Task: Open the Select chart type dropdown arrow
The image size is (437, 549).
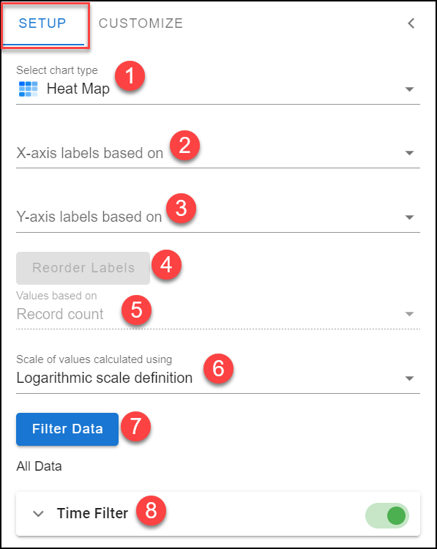Action: pyautogui.click(x=409, y=89)
